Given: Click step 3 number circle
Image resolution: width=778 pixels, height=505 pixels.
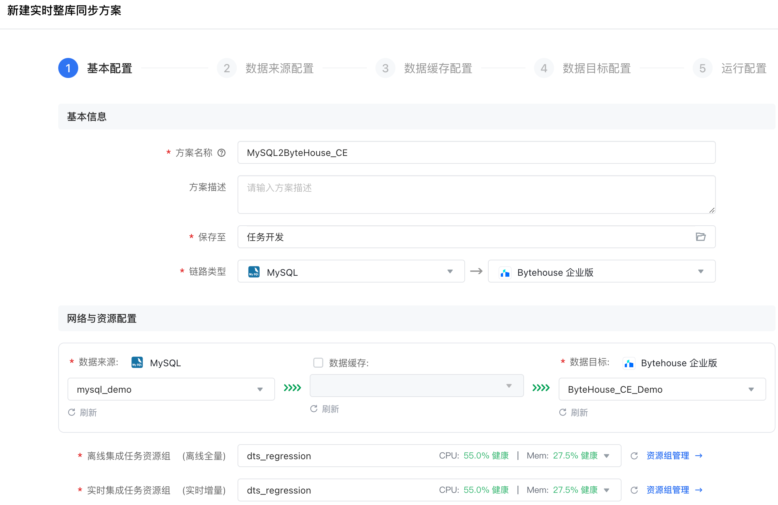Looking at the screenshot, I should tap(385, 68).
